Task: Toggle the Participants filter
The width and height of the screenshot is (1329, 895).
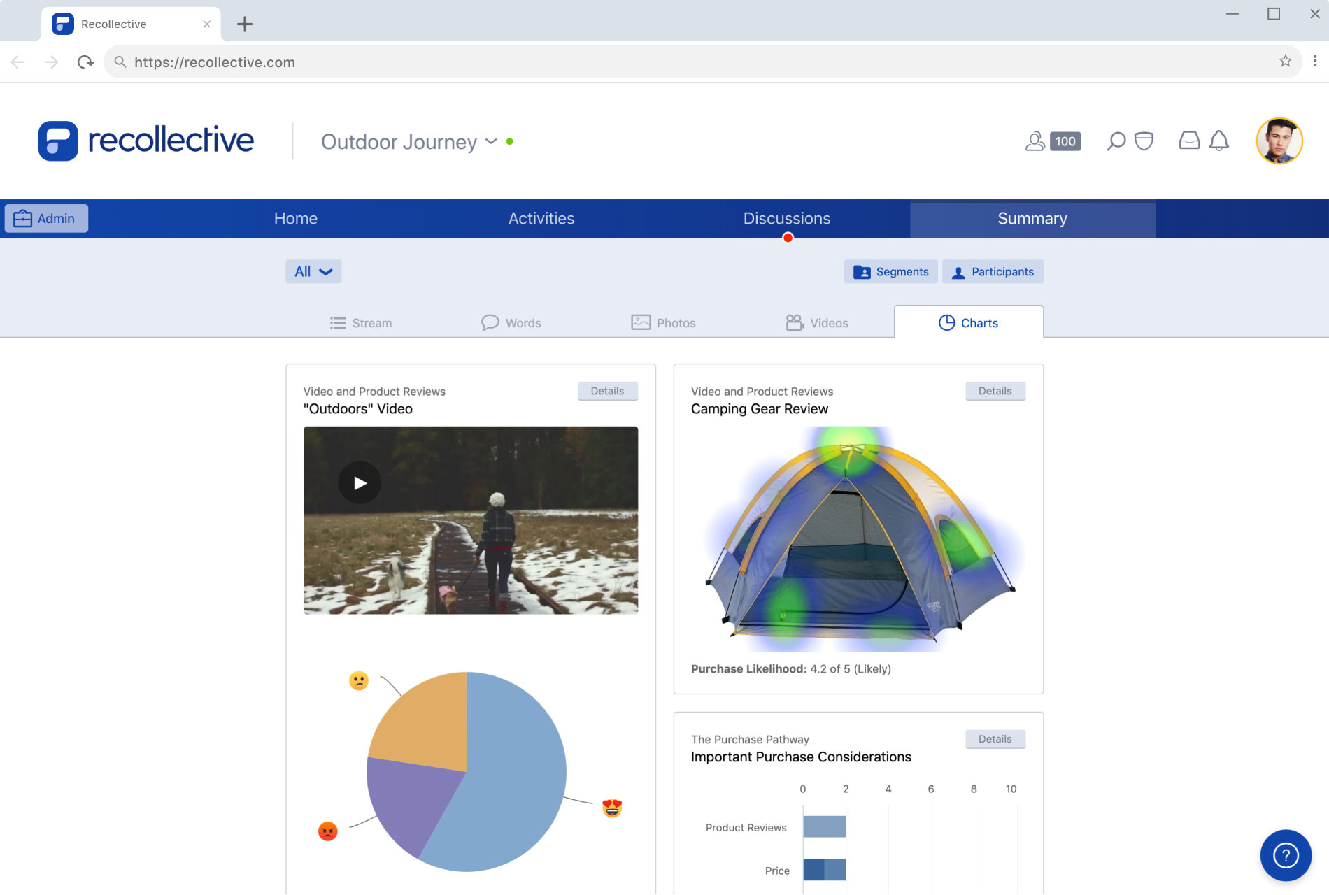Action: (x=993, y=271)
